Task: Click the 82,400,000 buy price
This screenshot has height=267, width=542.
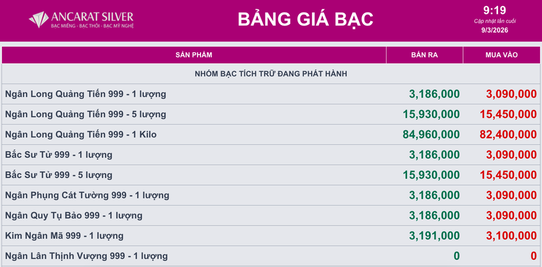Action: [x=508, y=135]
